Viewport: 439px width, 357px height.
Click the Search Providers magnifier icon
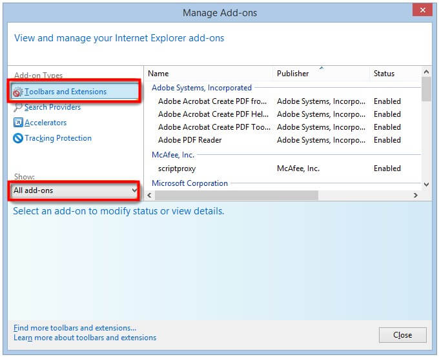18,108
